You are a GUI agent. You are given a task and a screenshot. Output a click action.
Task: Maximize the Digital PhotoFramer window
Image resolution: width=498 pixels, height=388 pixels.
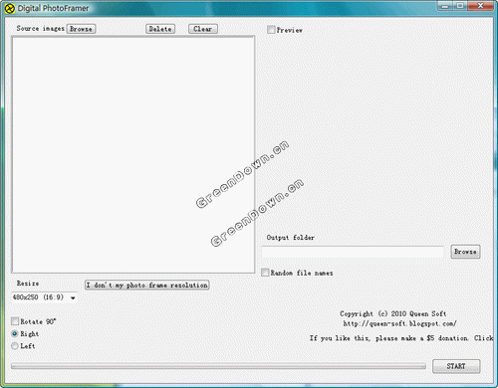(460, 6)
